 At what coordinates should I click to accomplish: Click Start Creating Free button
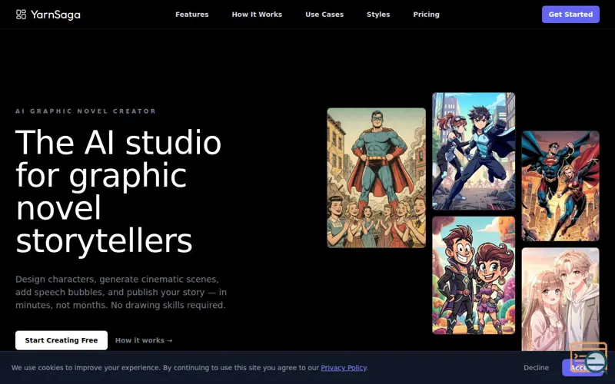[61, 340]
